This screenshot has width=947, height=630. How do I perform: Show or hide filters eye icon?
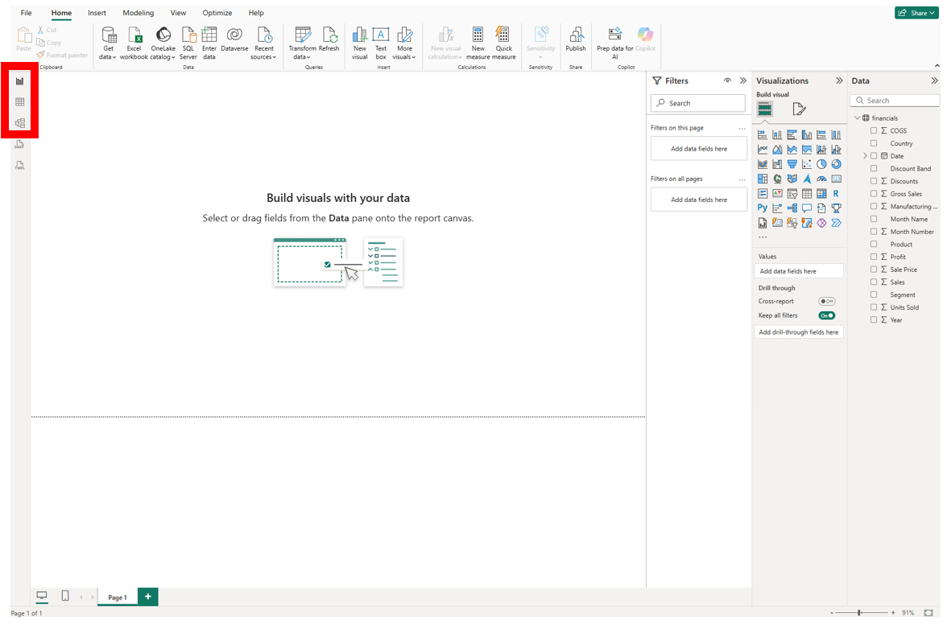(727, 80)
